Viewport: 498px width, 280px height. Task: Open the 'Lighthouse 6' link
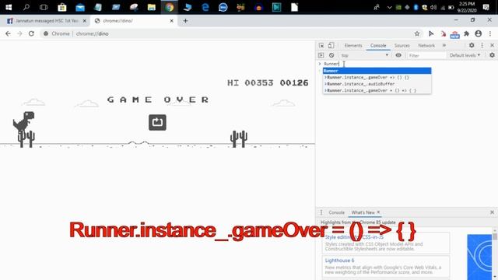tap(339, 261)
